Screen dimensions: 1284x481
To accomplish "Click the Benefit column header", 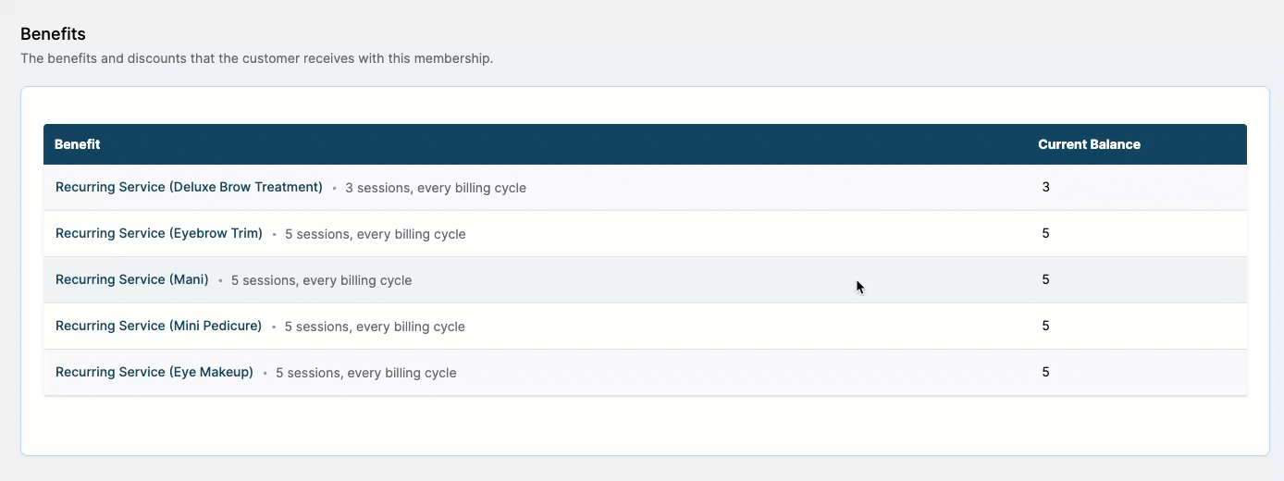I will tap(78, 144).
